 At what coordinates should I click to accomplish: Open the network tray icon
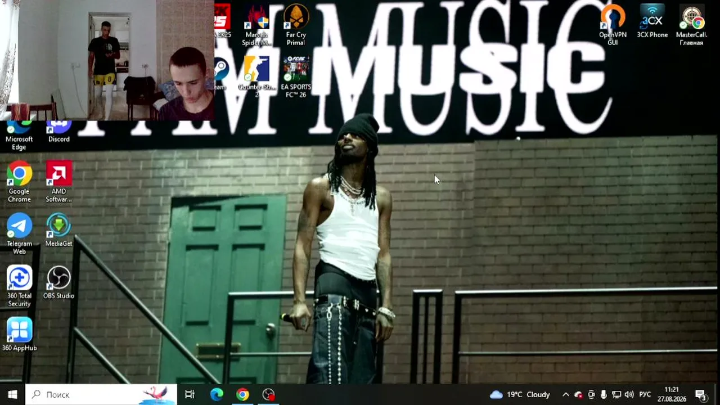616,394
